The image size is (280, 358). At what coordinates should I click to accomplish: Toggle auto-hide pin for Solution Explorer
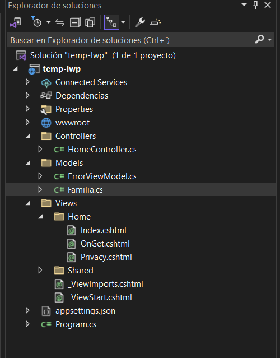tap(256, 5)
